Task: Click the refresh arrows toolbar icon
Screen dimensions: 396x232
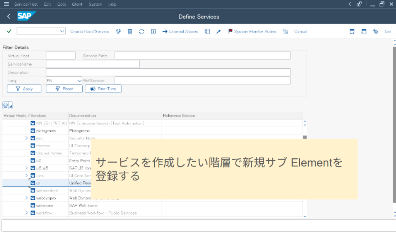Action: 142,32
